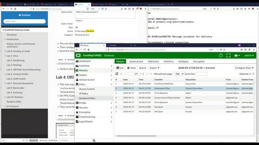Bookmark star in Gateway browser address bar

tap(224, 50)
